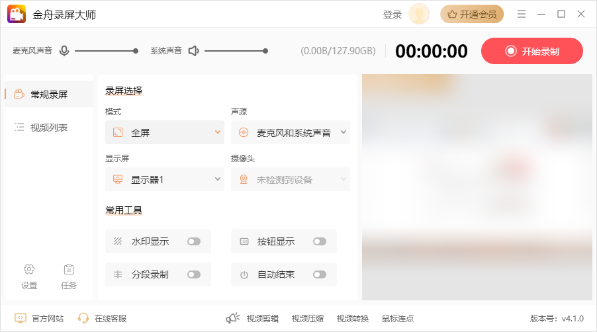Click the (0.00B/127.90GB) storage text
This screenshot has height=332, width=597.
point(338,51)
